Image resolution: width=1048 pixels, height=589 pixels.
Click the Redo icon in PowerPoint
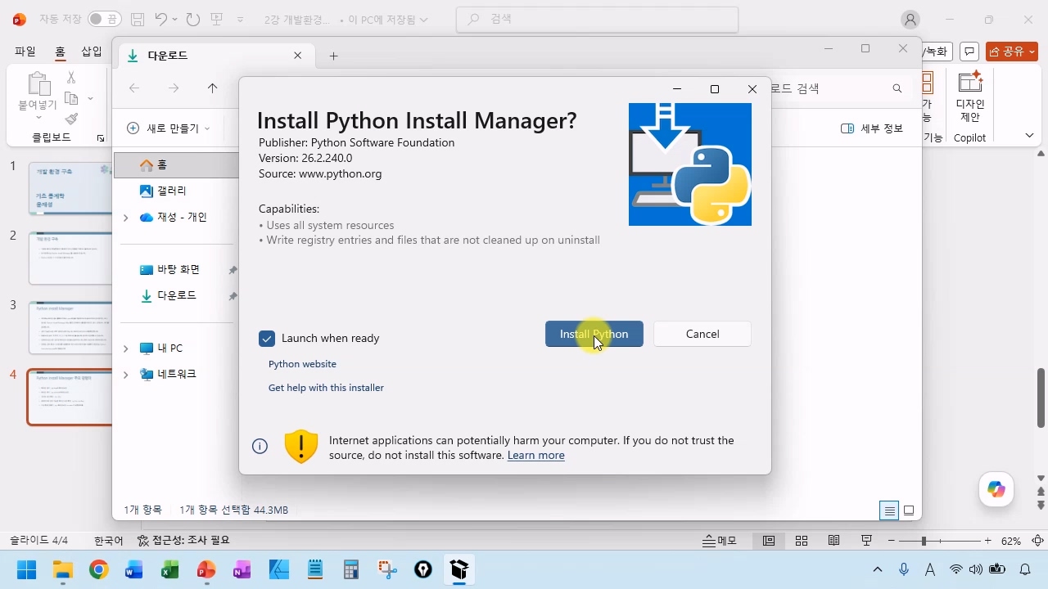click(x=193, y=20)
